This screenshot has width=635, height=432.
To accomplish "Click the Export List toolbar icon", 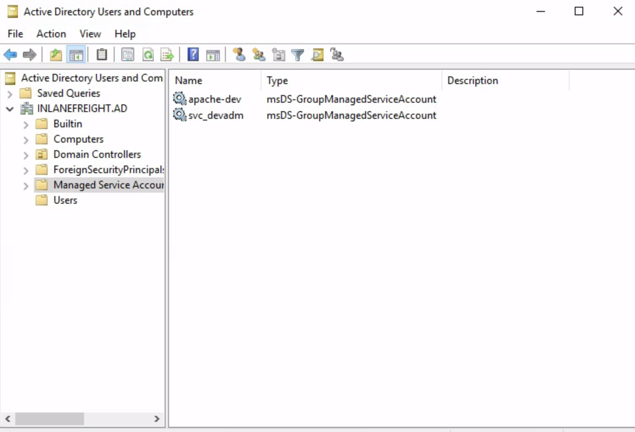I will [x=167, y=55].
